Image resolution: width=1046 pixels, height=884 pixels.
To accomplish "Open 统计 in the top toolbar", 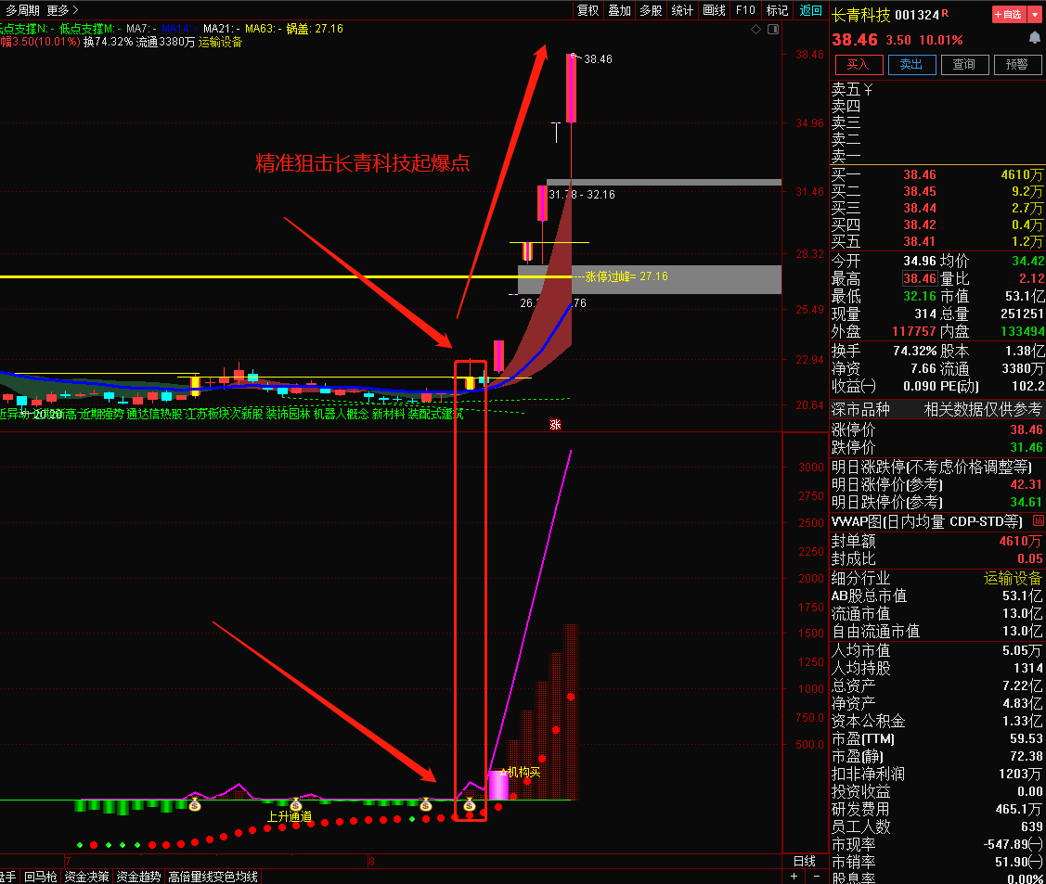I will (x=682, y=10).
